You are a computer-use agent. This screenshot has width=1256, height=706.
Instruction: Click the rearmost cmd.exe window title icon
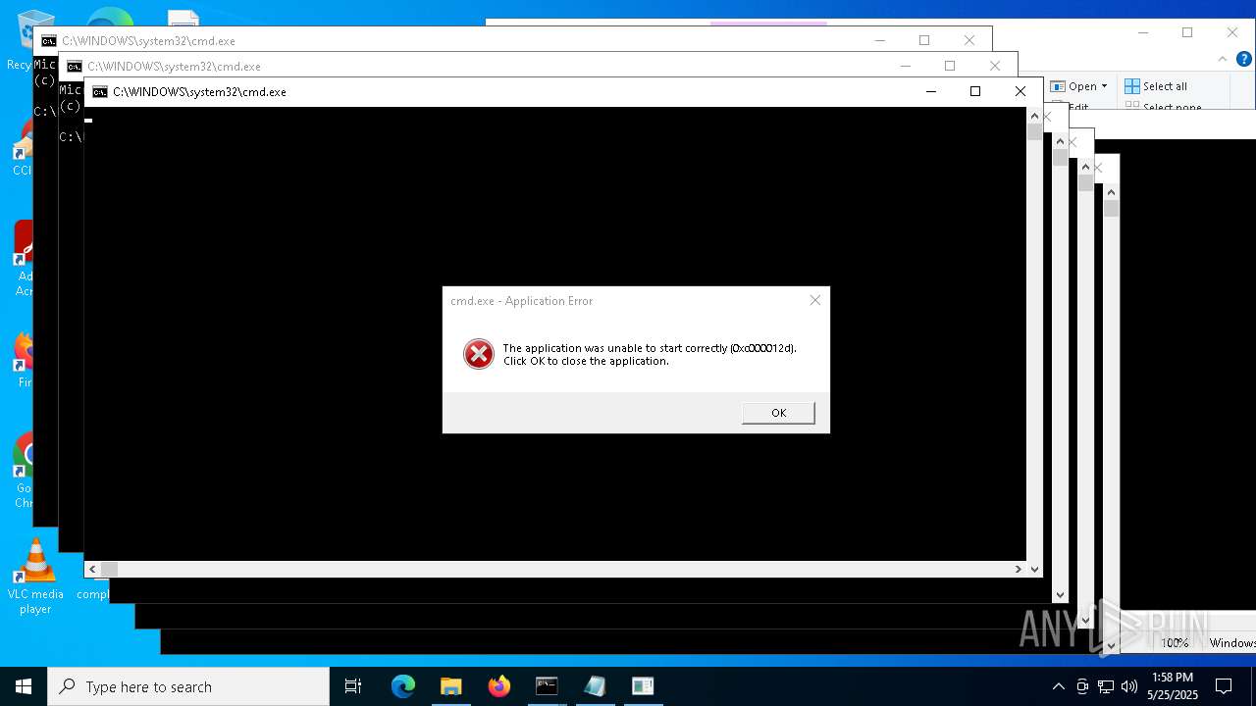click(48, 41)
